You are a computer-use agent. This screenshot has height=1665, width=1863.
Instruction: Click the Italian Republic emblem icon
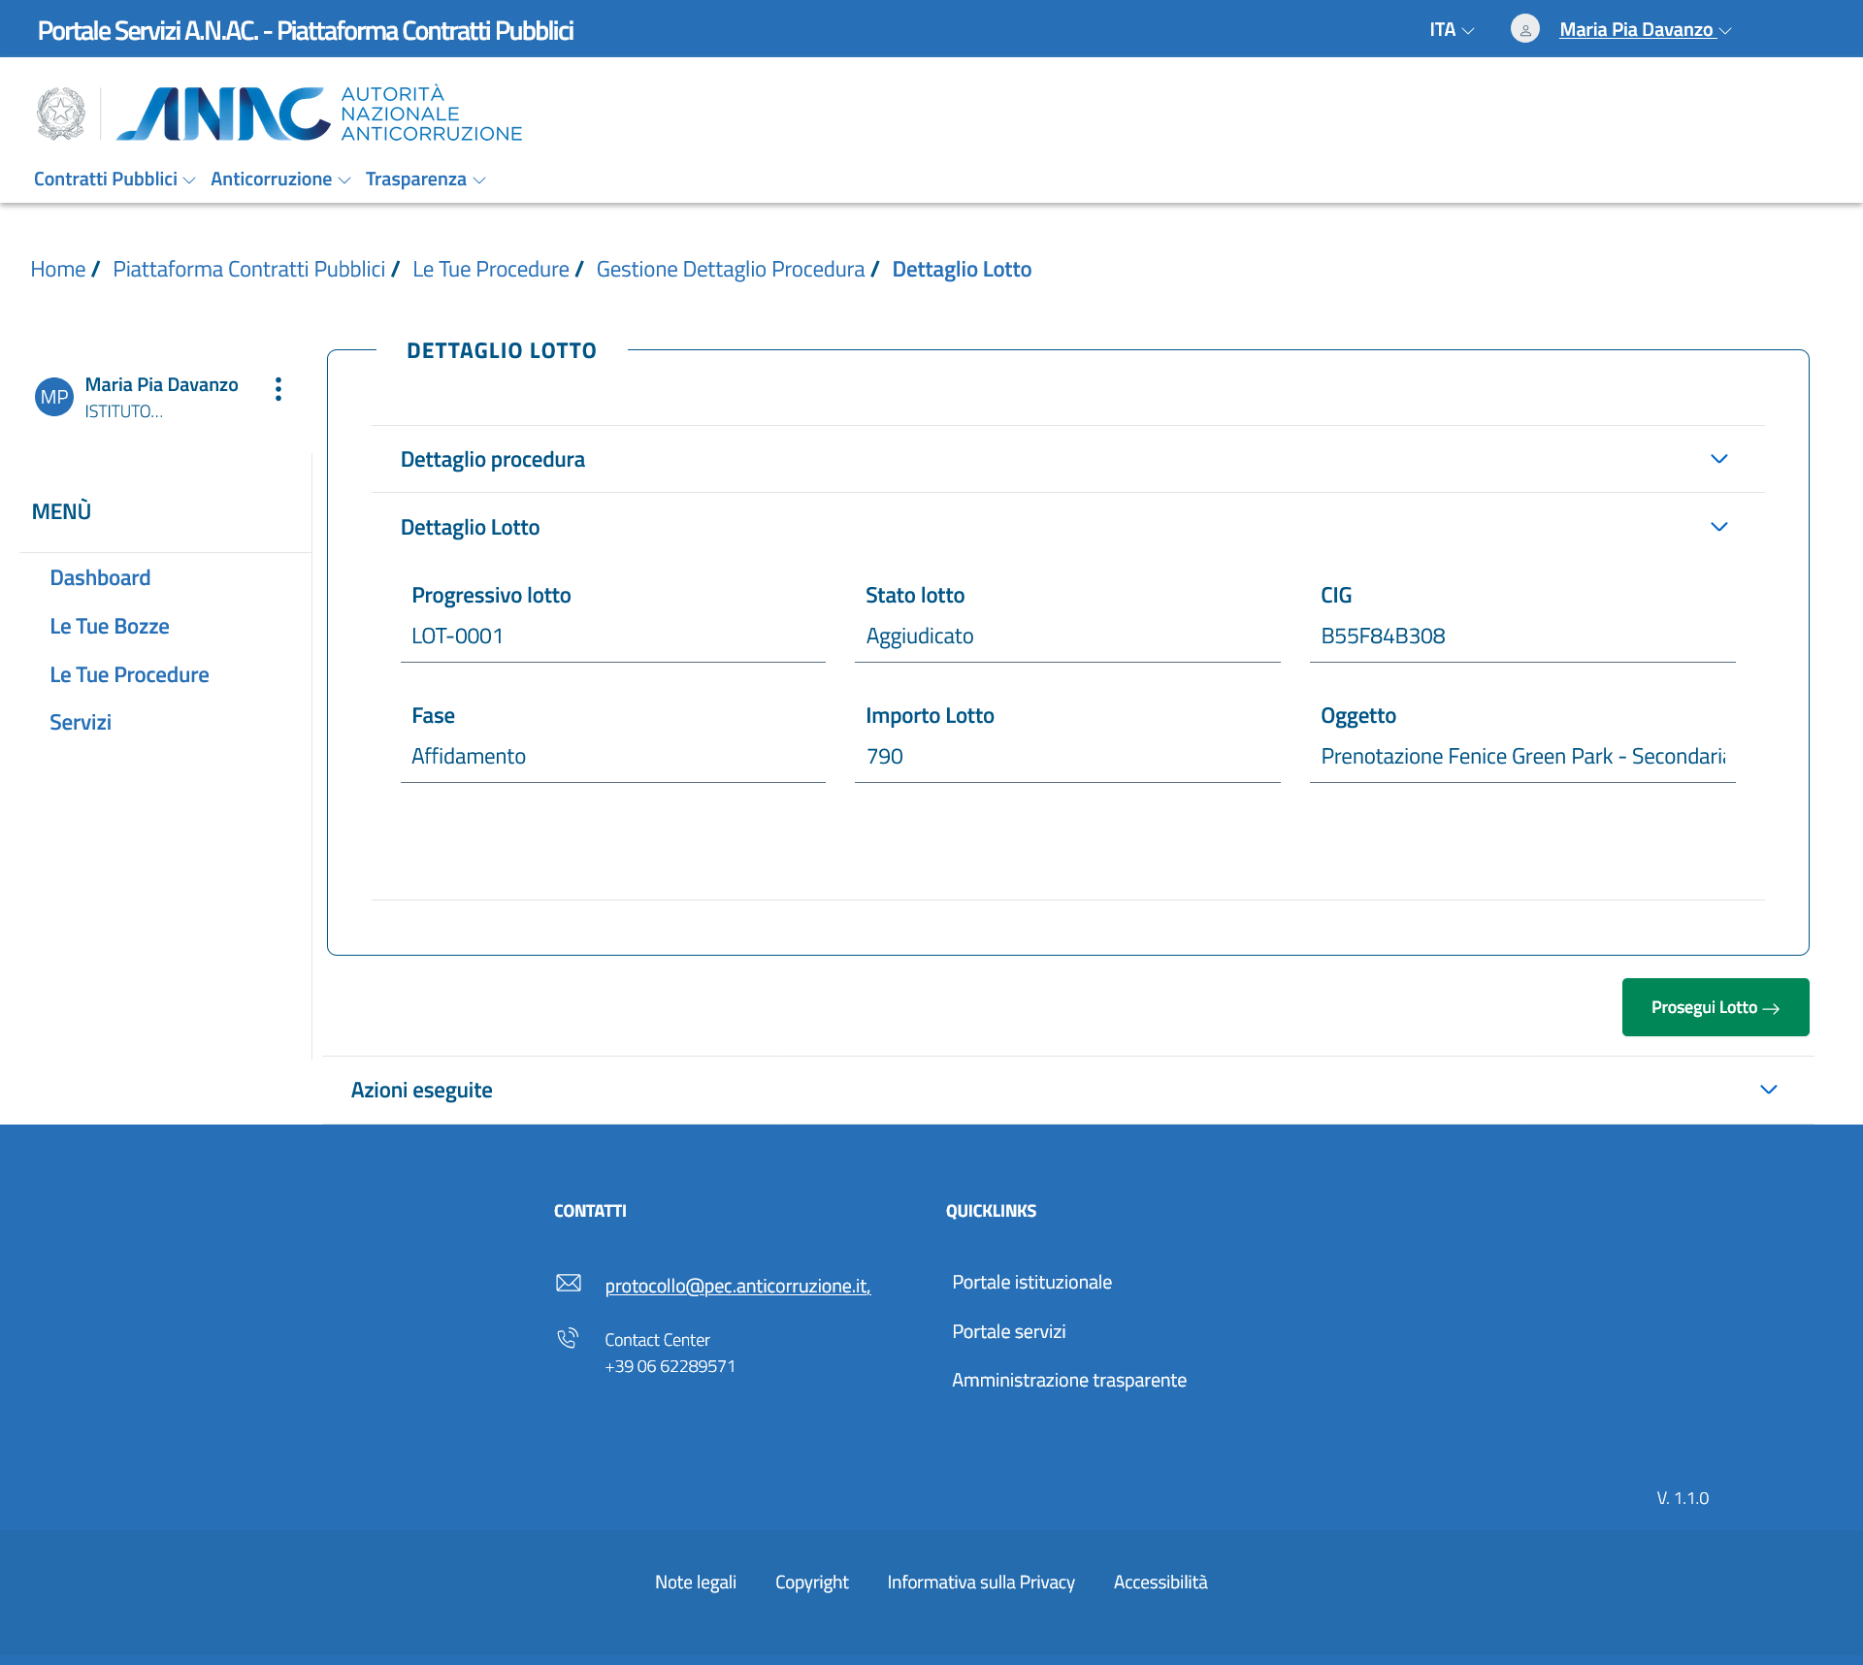coord(61,114)
